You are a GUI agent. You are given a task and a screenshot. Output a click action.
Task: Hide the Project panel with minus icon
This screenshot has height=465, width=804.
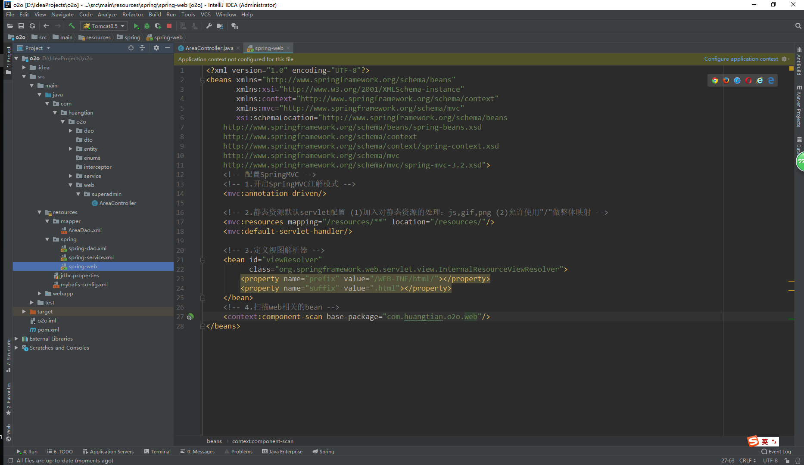click(x=168, y=48)
